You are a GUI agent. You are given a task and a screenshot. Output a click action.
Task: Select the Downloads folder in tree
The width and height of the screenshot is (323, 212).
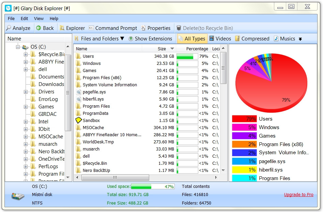(51, 84)
